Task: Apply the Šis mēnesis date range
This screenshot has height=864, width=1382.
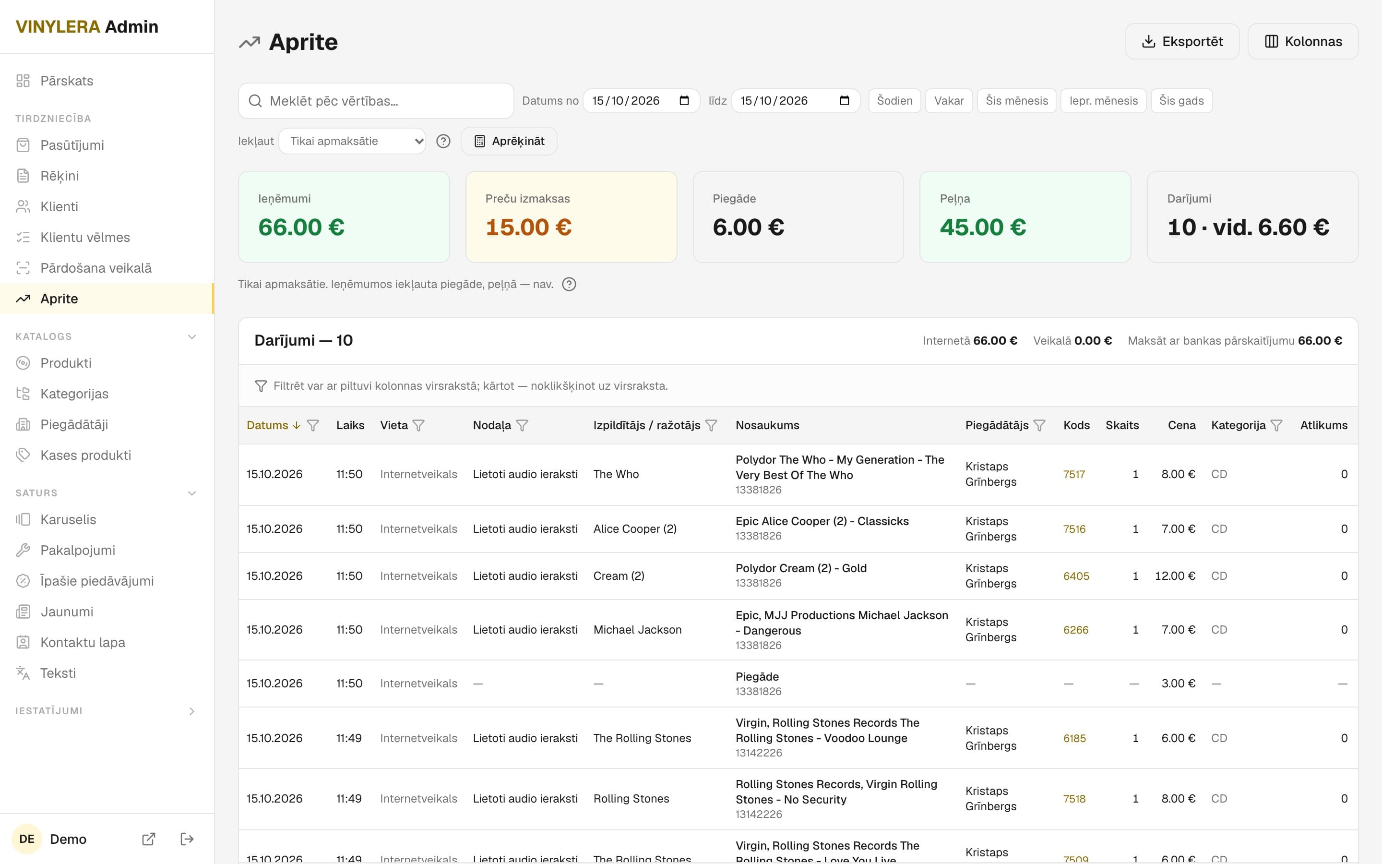Action: [1016, 101]
